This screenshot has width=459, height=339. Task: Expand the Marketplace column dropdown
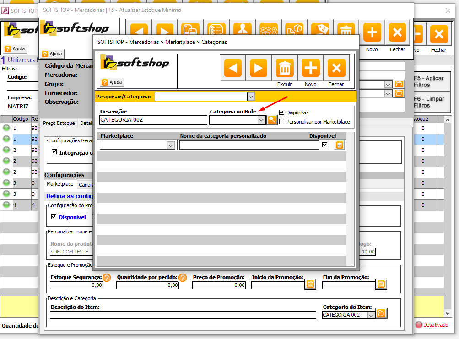coord(171,145)
